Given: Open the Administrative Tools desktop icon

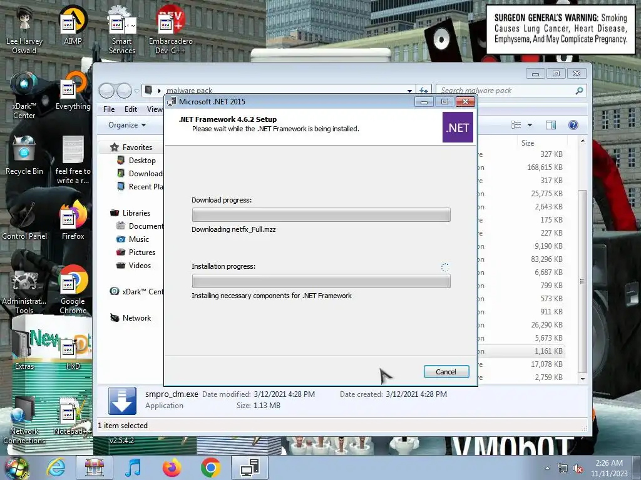Looking at the screenshot, I should pyautogui.click(x=24, y=291).
